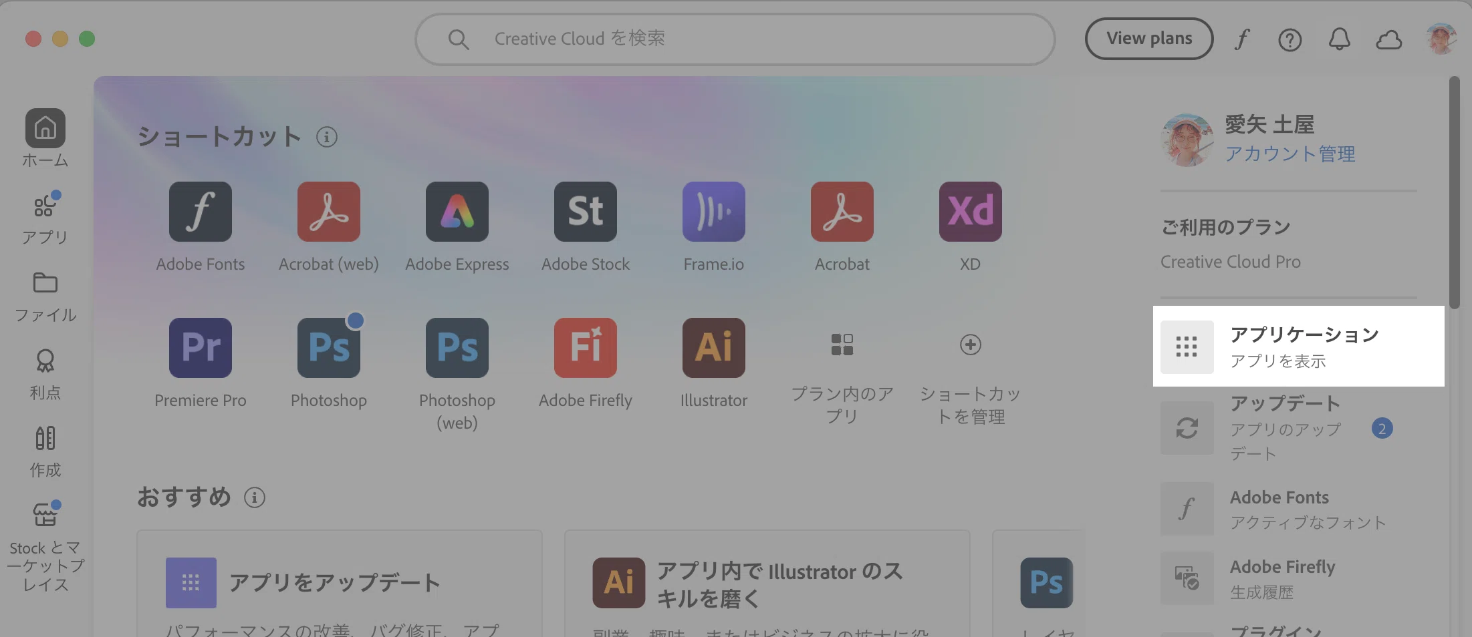Open the 作成 (Create) sidebar item
Viewport: 1472px width, 637px height.
coord(45,451)
